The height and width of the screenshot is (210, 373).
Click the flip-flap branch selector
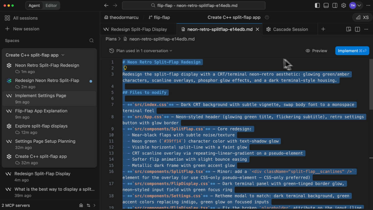pos(159,17)
